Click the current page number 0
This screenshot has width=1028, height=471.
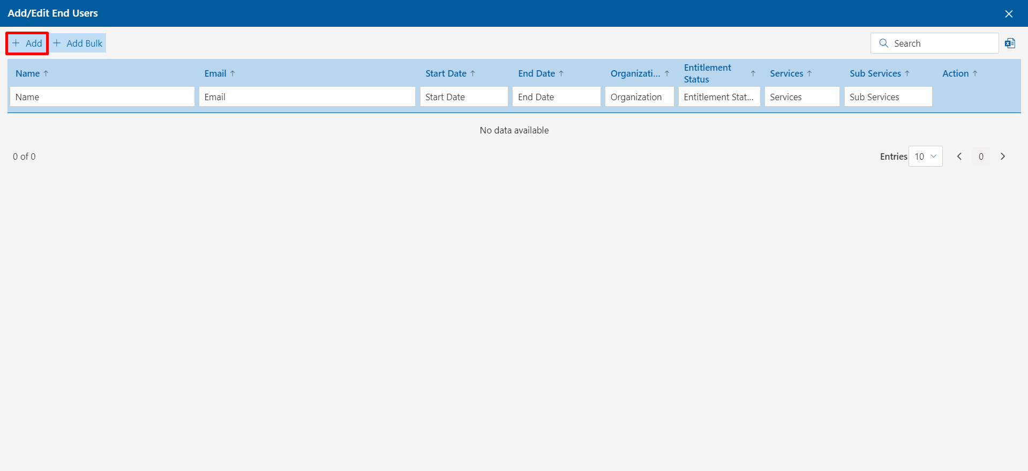click(x=981, y=156)
